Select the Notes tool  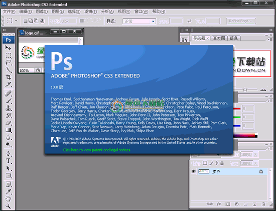[x=8, y=184]
